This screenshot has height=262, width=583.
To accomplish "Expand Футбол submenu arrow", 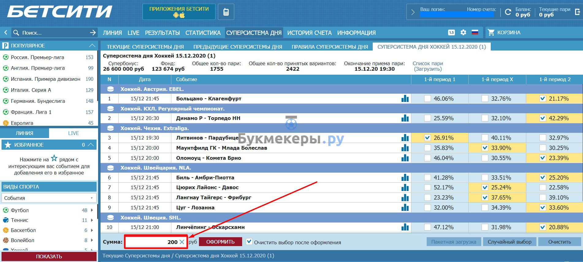I will (92, 210).
